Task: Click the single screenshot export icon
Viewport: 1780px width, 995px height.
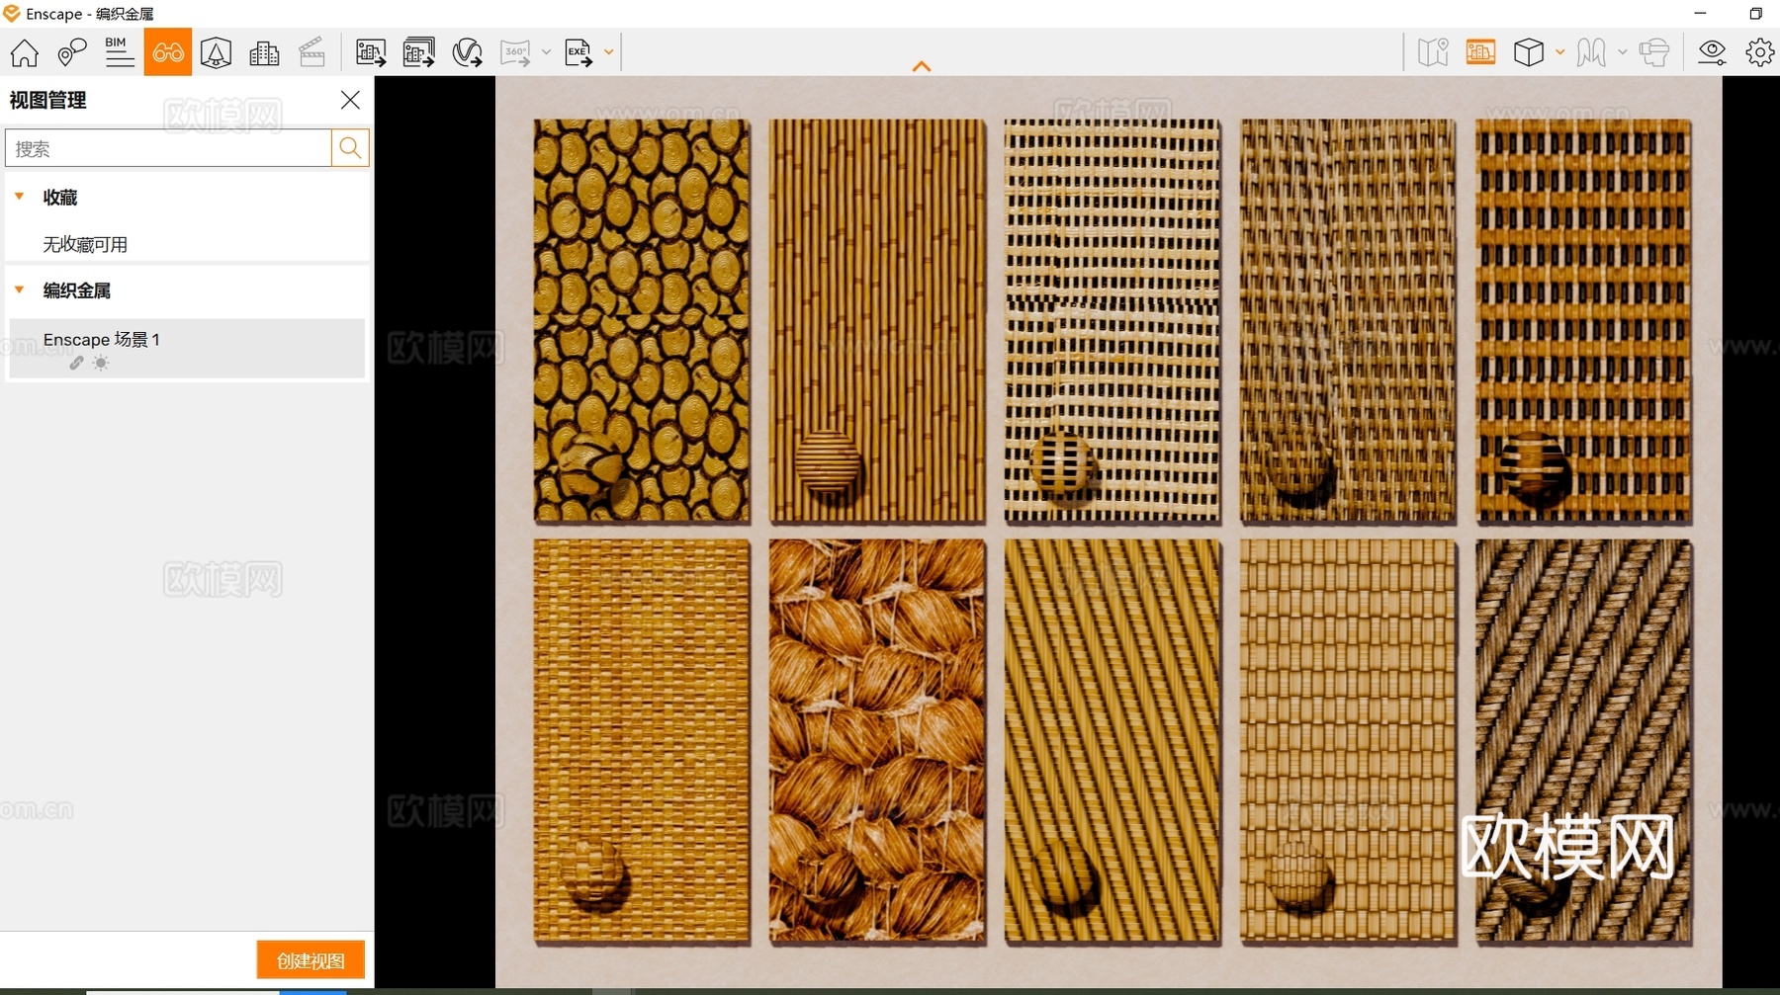Action: (371, 52)
